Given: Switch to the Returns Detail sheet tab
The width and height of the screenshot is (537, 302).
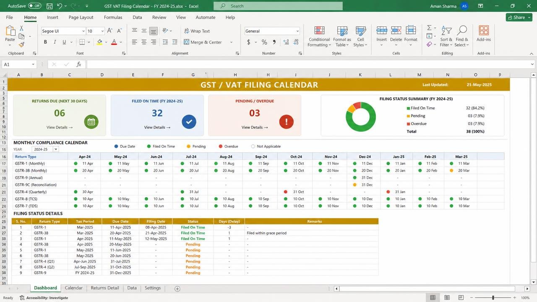Looking at the screenshot, I should click(x=105, y=288).
